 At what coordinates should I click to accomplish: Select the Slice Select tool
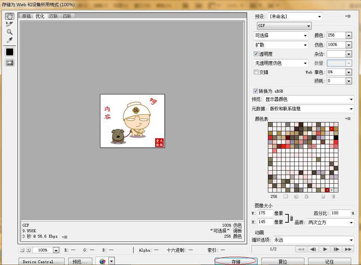pos(9,24)
